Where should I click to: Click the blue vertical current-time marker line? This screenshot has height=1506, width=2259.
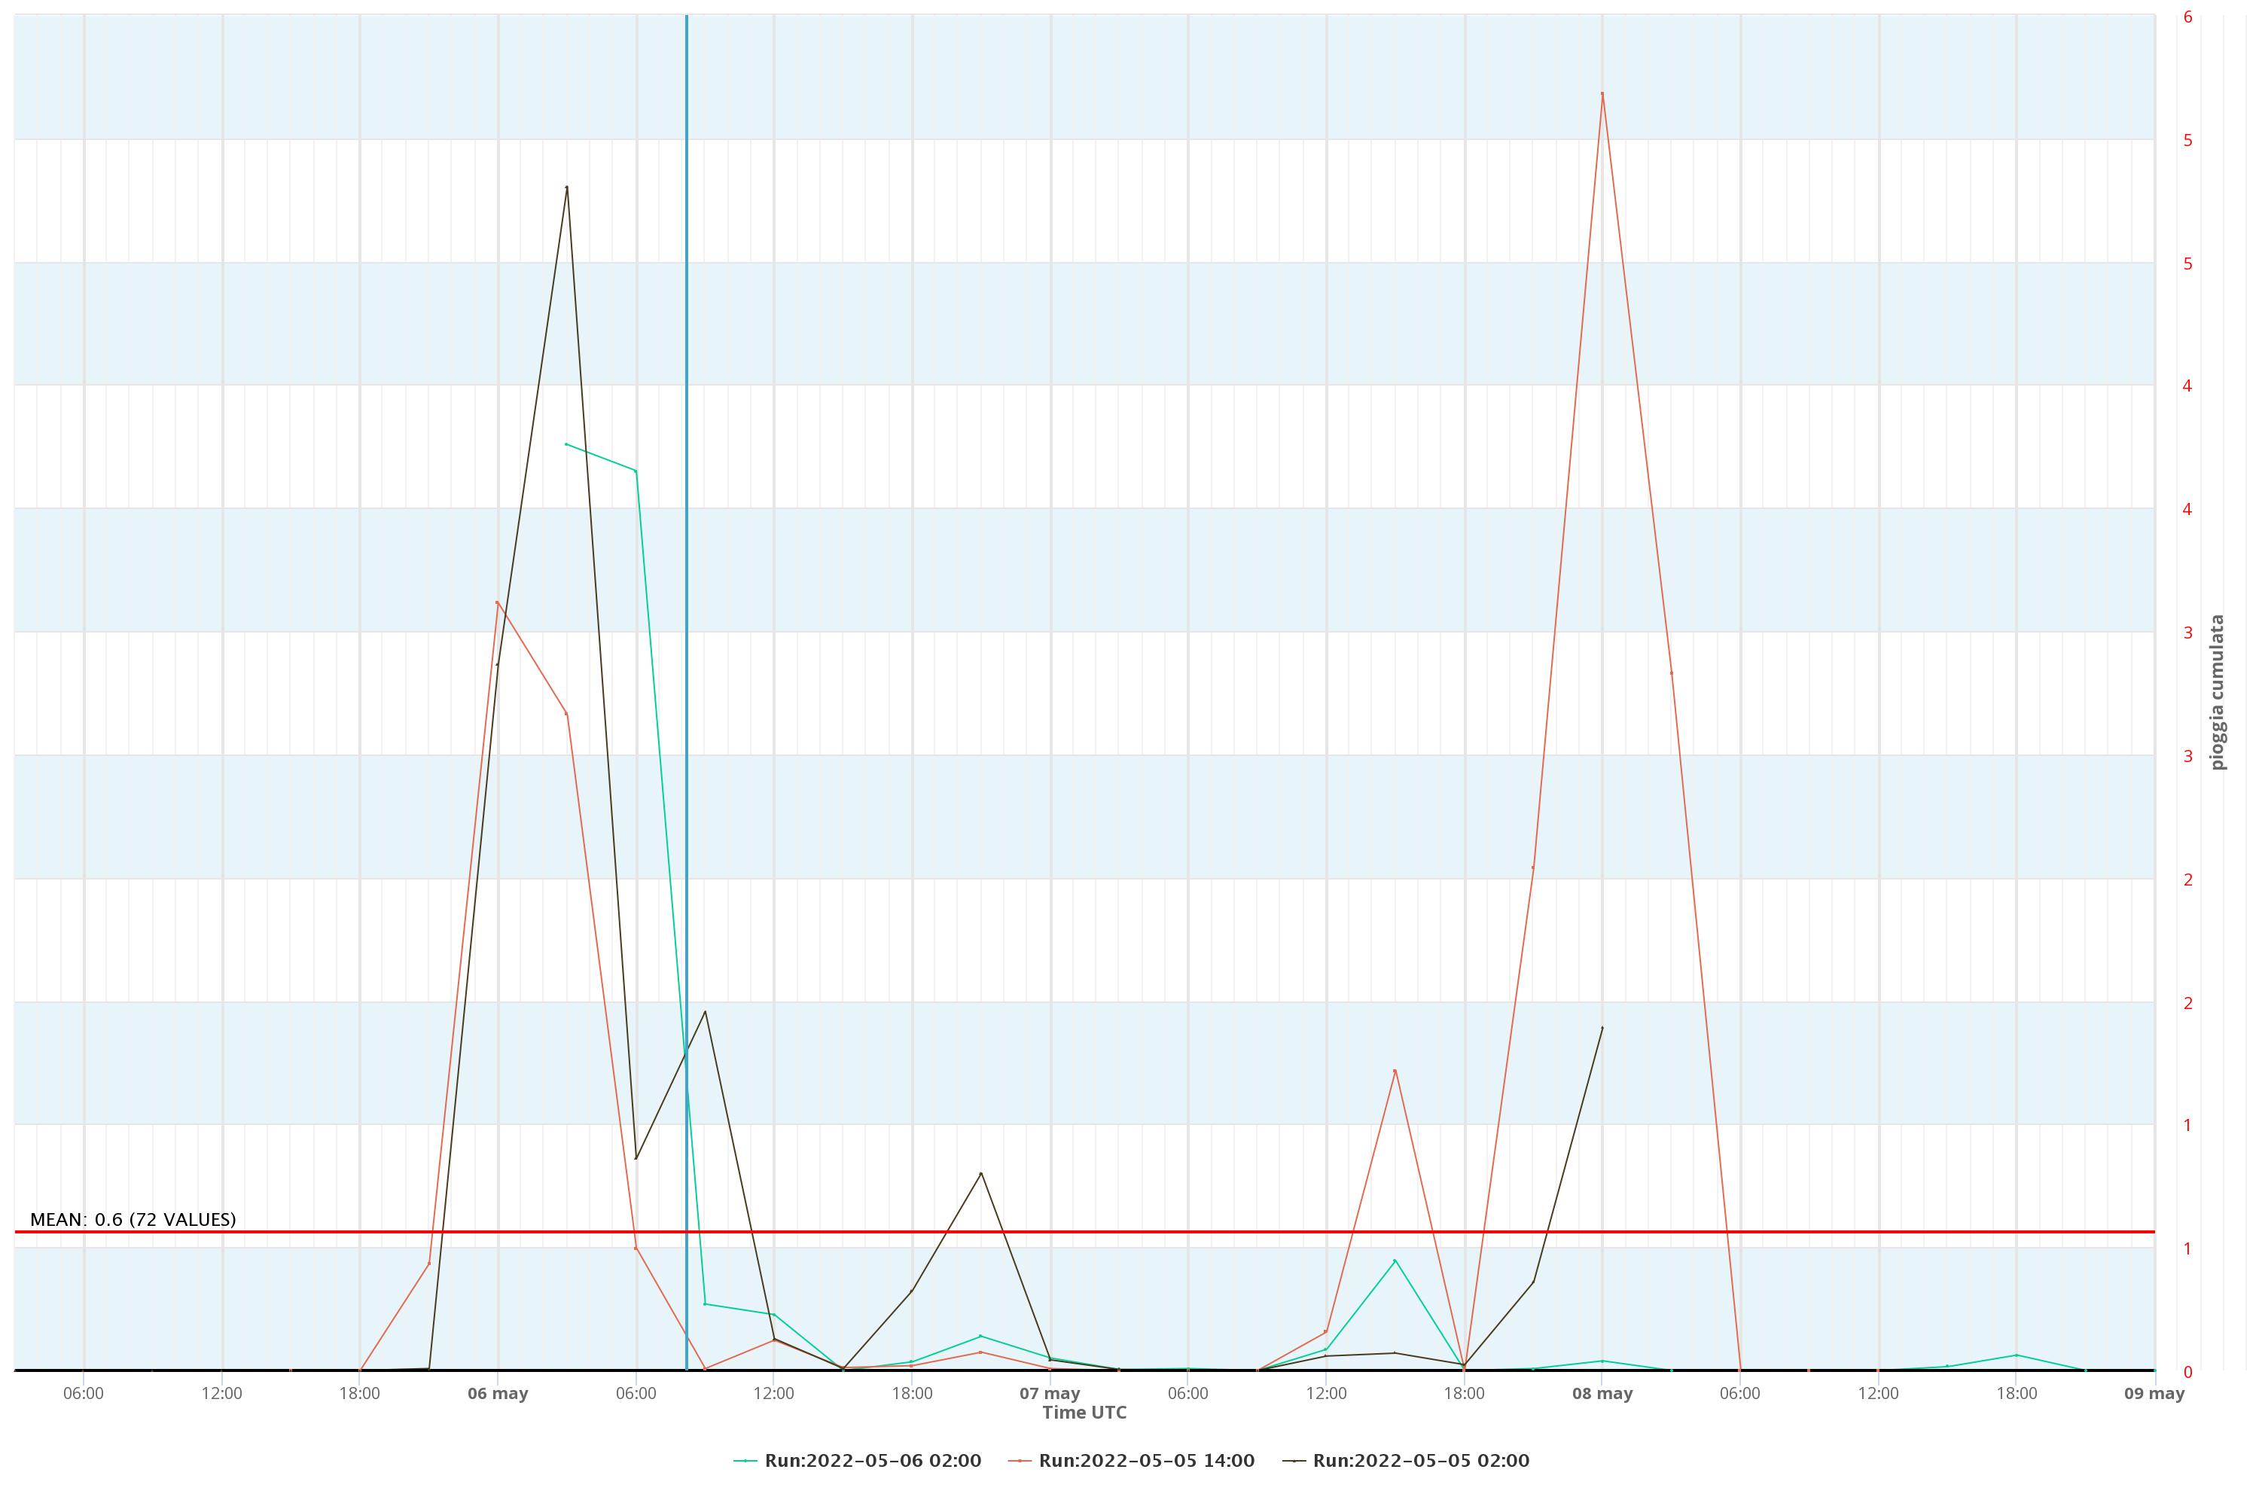pyautogui.click(x=687, y=691)
